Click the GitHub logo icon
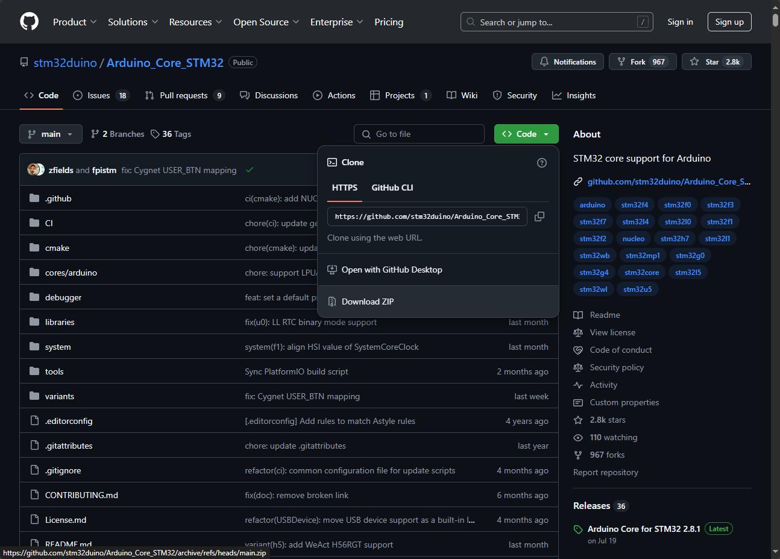780x559 pixels. [29, 22]
